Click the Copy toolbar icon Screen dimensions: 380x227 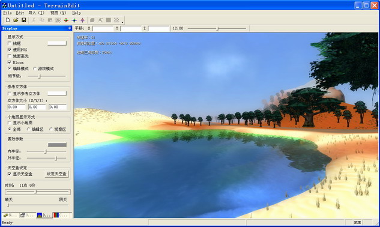(42, 20)
